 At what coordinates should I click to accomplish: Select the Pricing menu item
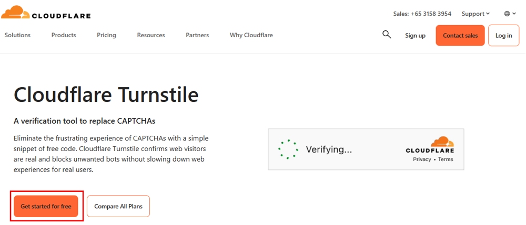pos(106,35)
